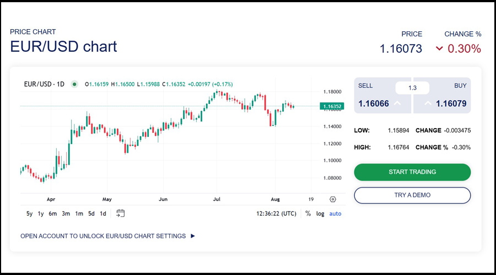
Task: Select the 5y time range
Action: coord(29,213)
